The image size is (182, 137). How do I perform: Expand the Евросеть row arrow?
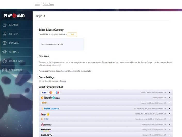coord(170,135)
